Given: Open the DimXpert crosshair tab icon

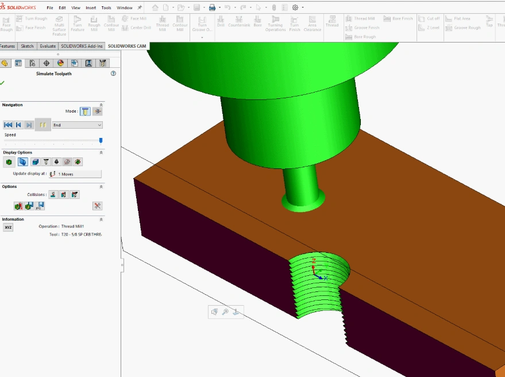Looking at the screenshot, I should click(x=47, y=63).
